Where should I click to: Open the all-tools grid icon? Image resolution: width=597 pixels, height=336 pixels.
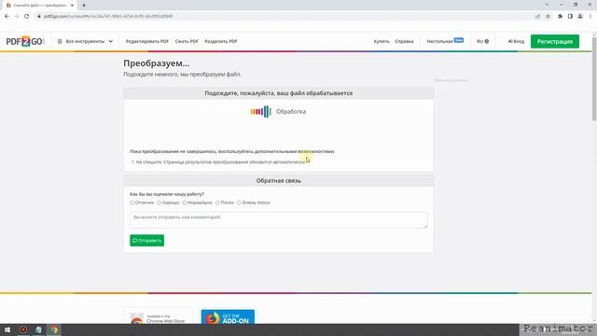pyautogui.click(x=60, y=41)
